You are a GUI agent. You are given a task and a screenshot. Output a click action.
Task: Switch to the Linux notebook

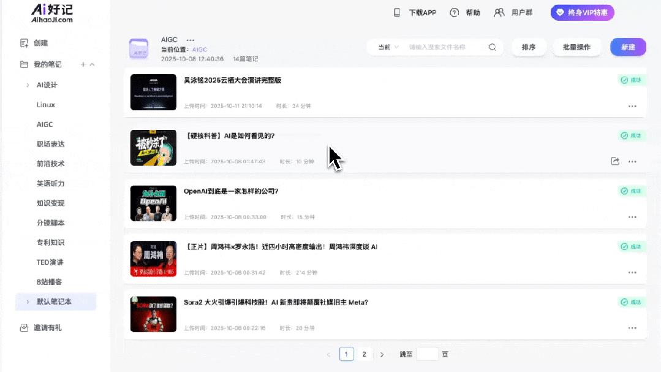pos(44,104)
